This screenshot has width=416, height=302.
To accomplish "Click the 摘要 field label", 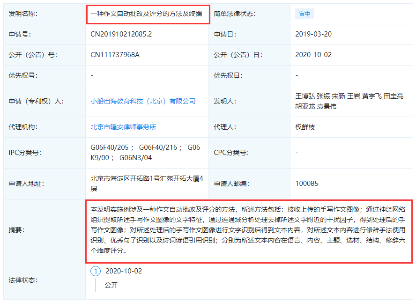I will [x=16, y=230].
